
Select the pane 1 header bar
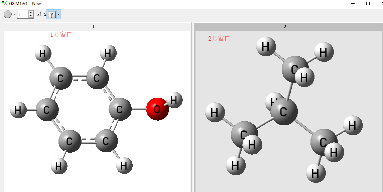pyautogui.click(x=94, y=27)
